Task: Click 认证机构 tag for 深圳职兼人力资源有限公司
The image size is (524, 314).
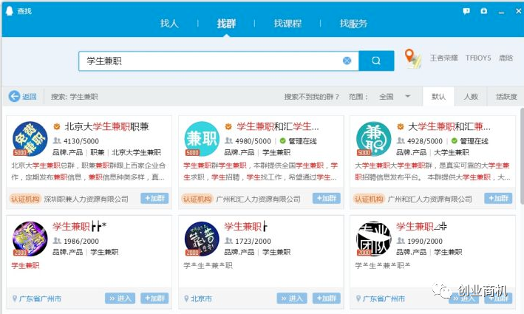Action: click(x=25, y=199)
